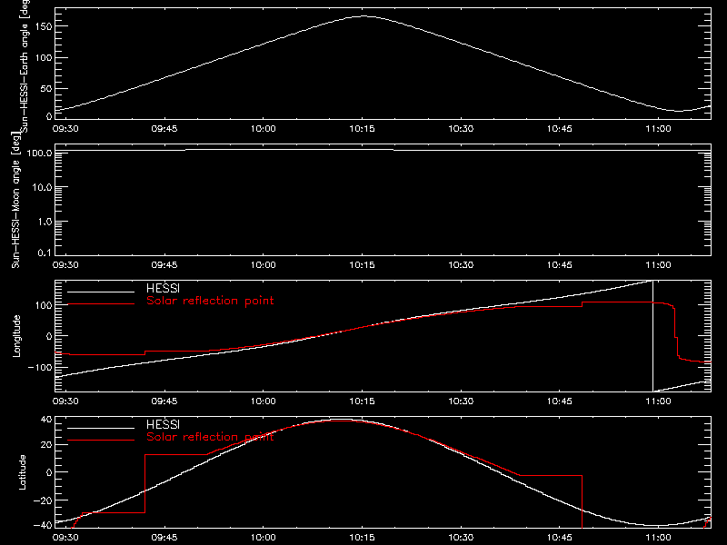Click the Longitude axis title

click(x=16, y=336)
